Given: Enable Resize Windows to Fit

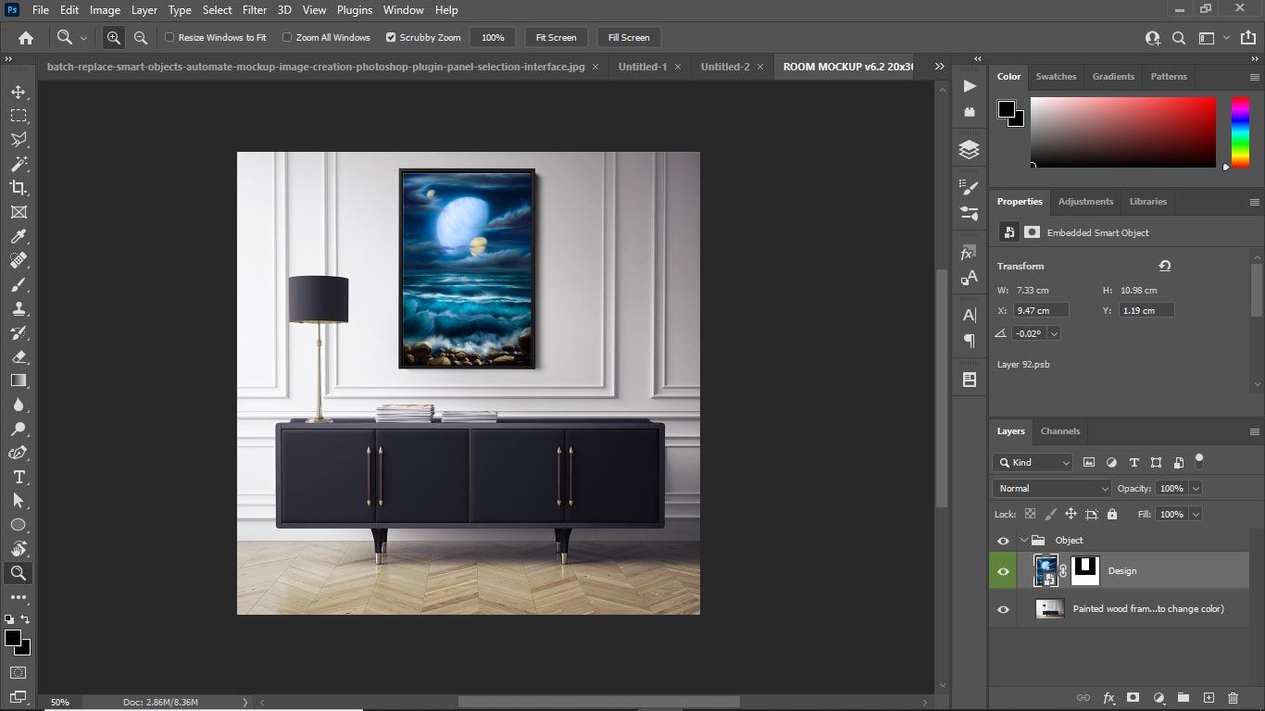Looking at the screenshot, I should (170, 37).
